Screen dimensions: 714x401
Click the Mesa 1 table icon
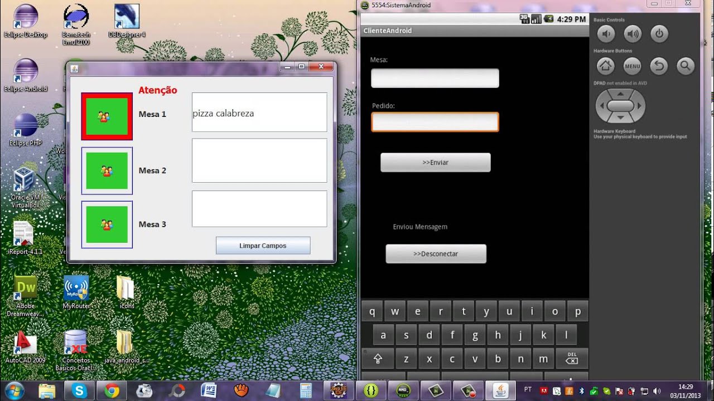107,116
